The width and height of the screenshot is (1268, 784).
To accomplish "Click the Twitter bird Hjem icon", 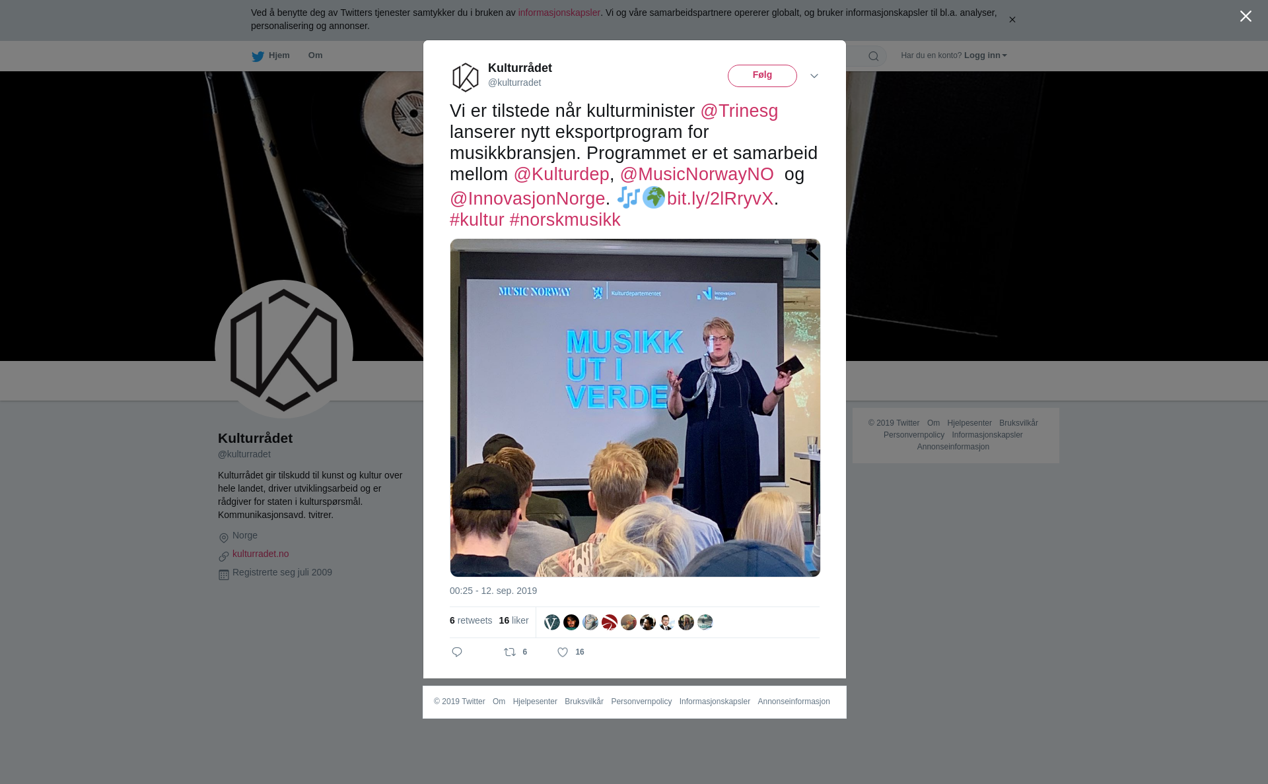I will tap(258, 56).
